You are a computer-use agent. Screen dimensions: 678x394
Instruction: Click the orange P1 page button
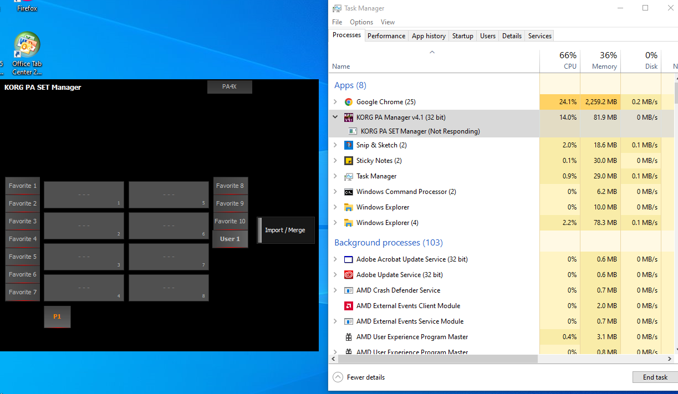(x=57, y=316)
